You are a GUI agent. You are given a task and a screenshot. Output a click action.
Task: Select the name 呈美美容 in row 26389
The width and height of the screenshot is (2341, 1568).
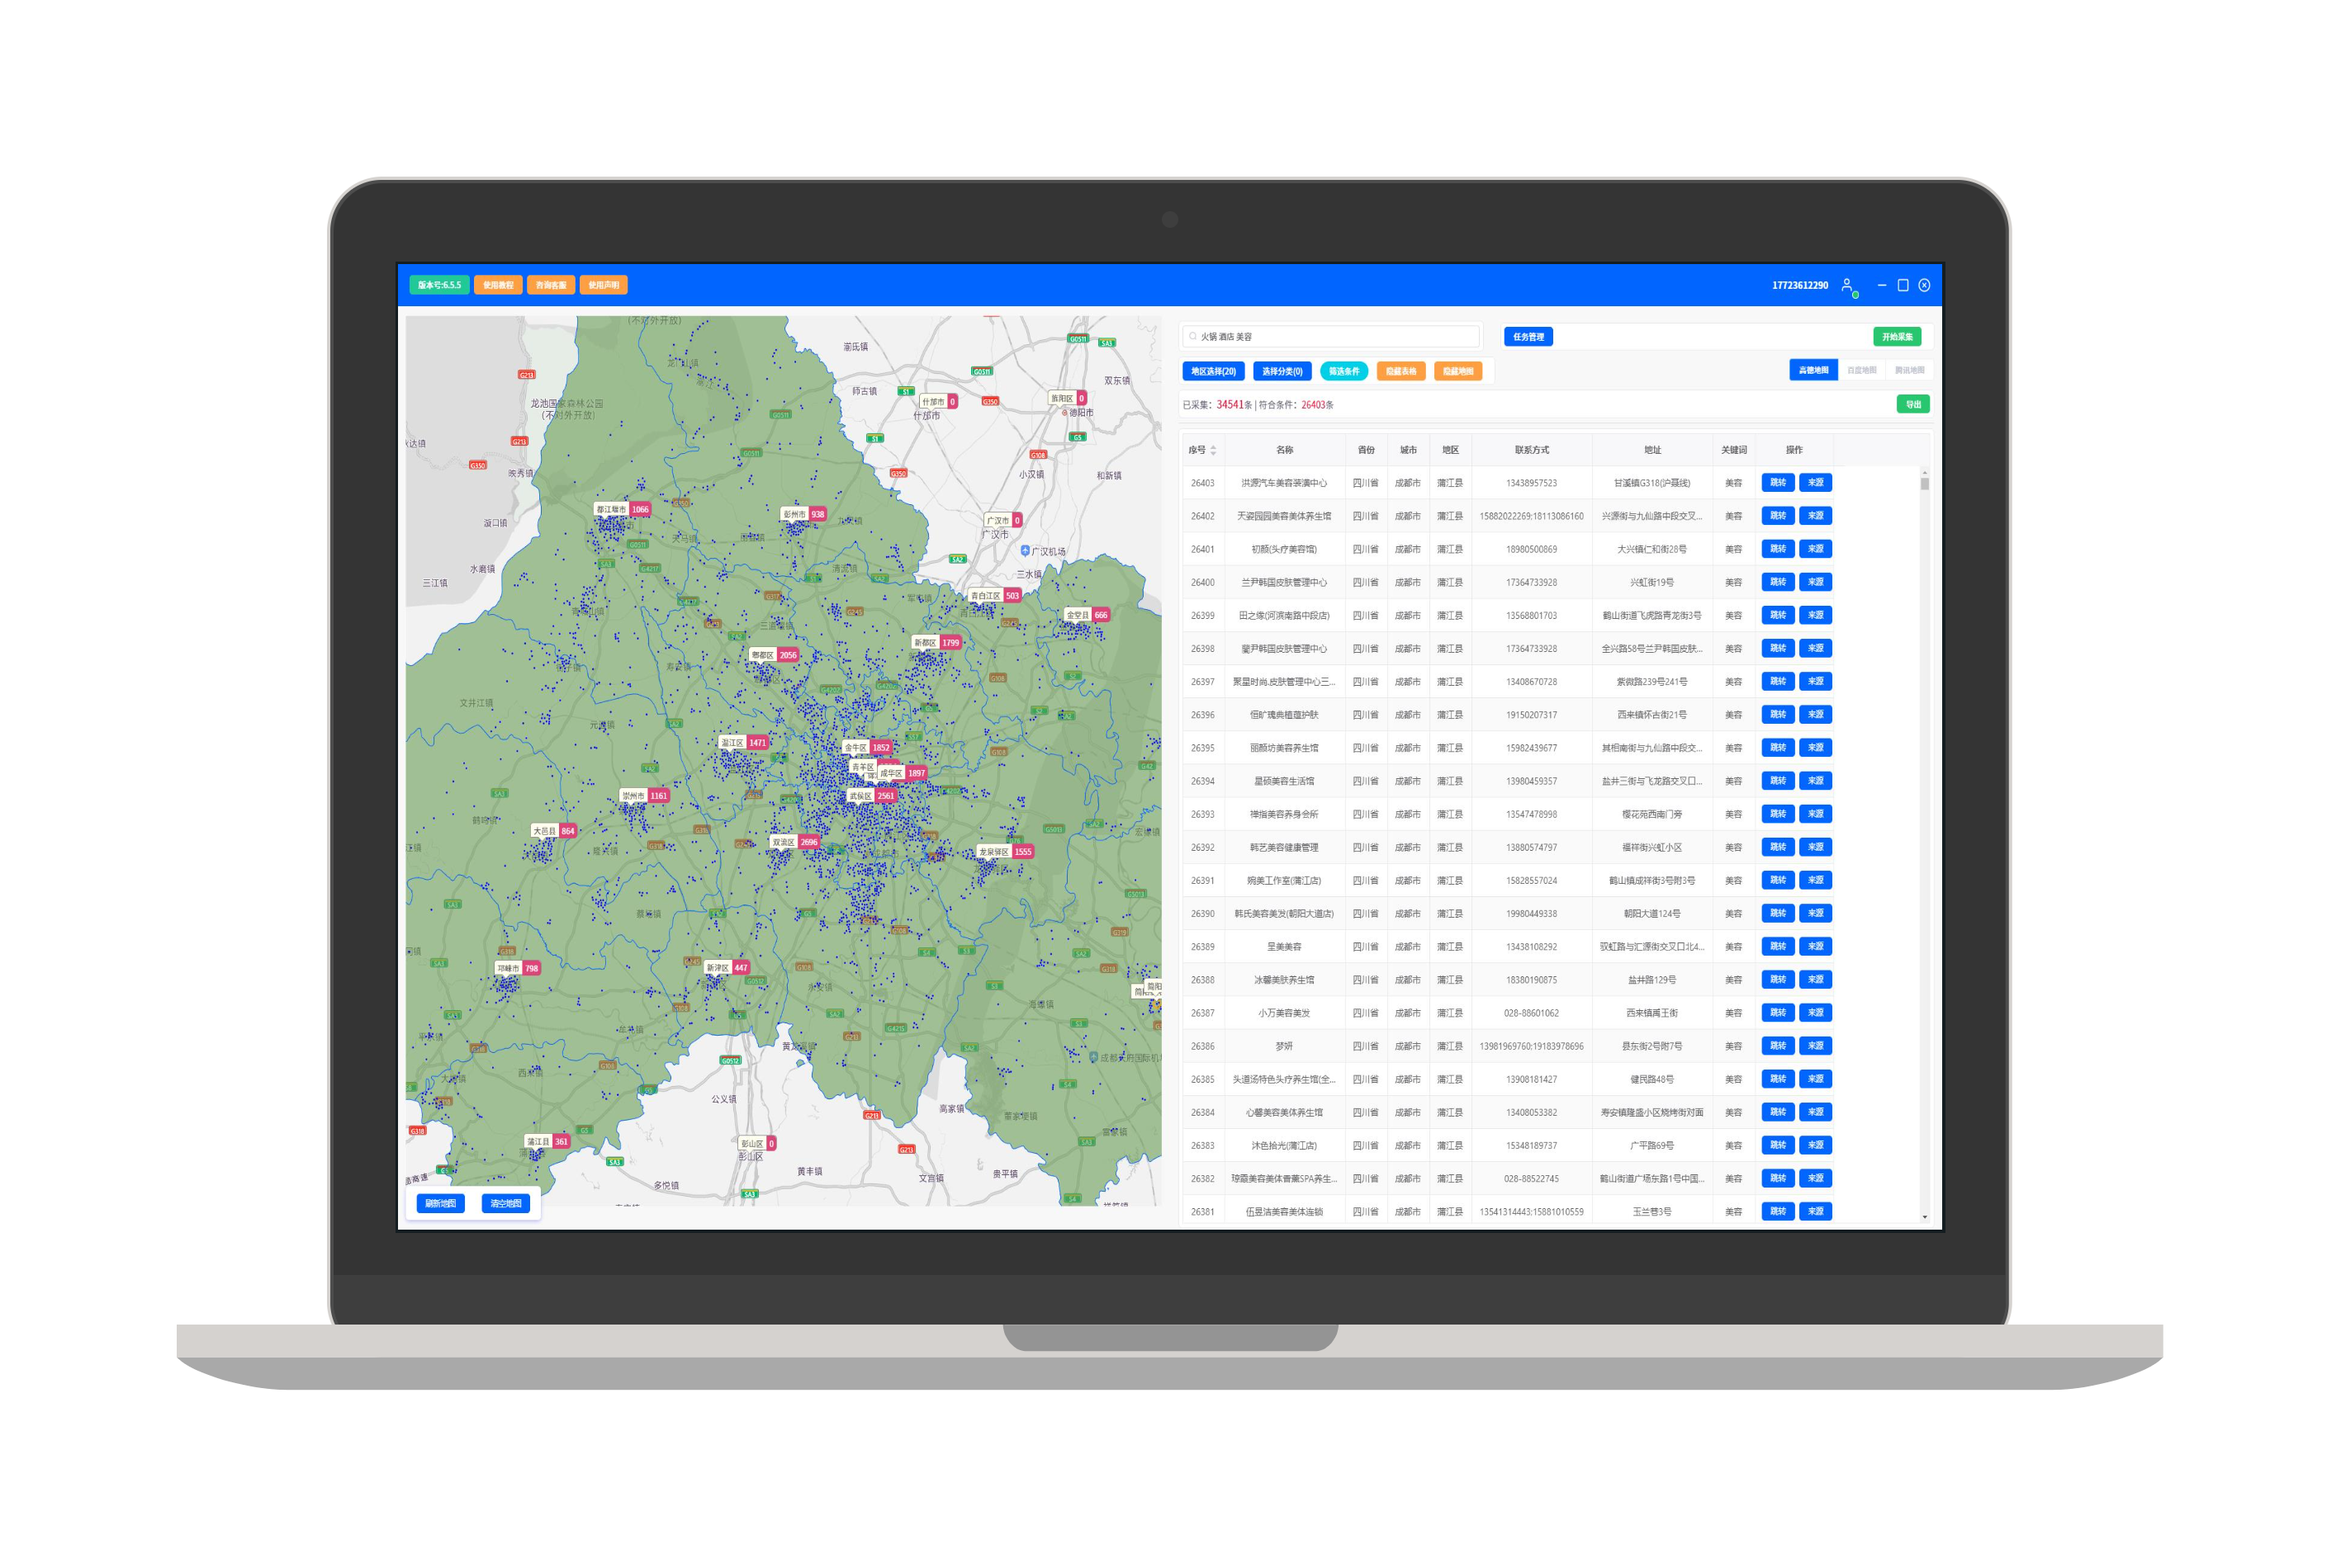pos(1283,946)
